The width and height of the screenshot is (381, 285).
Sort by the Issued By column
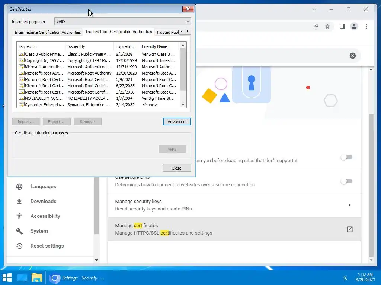click(x=89, y=46)
